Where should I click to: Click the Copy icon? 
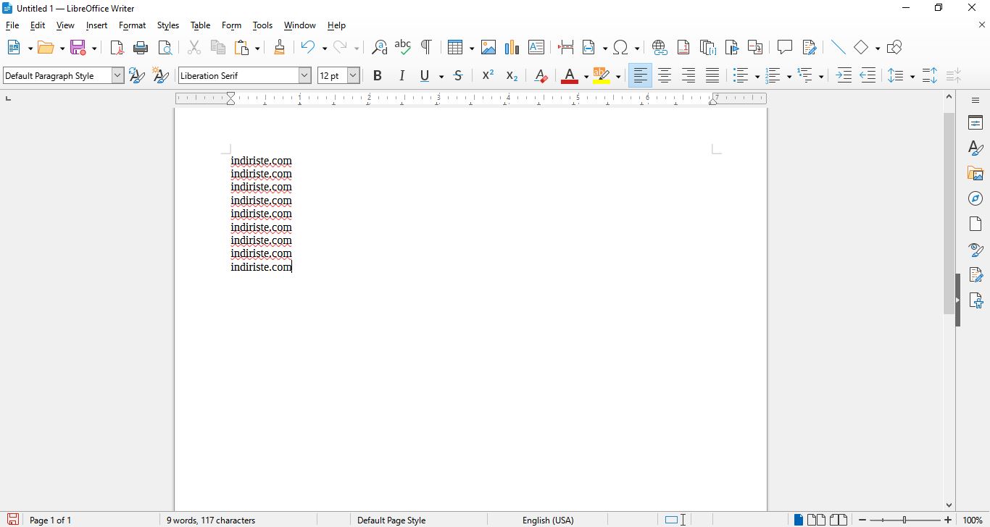point(218,48)
